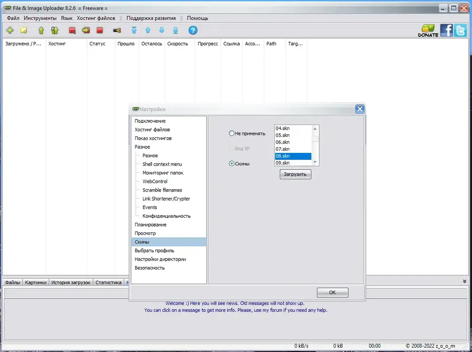Click skin list scroll down arrow
This screenshot has width=472, height=352.
pos(315,162)
